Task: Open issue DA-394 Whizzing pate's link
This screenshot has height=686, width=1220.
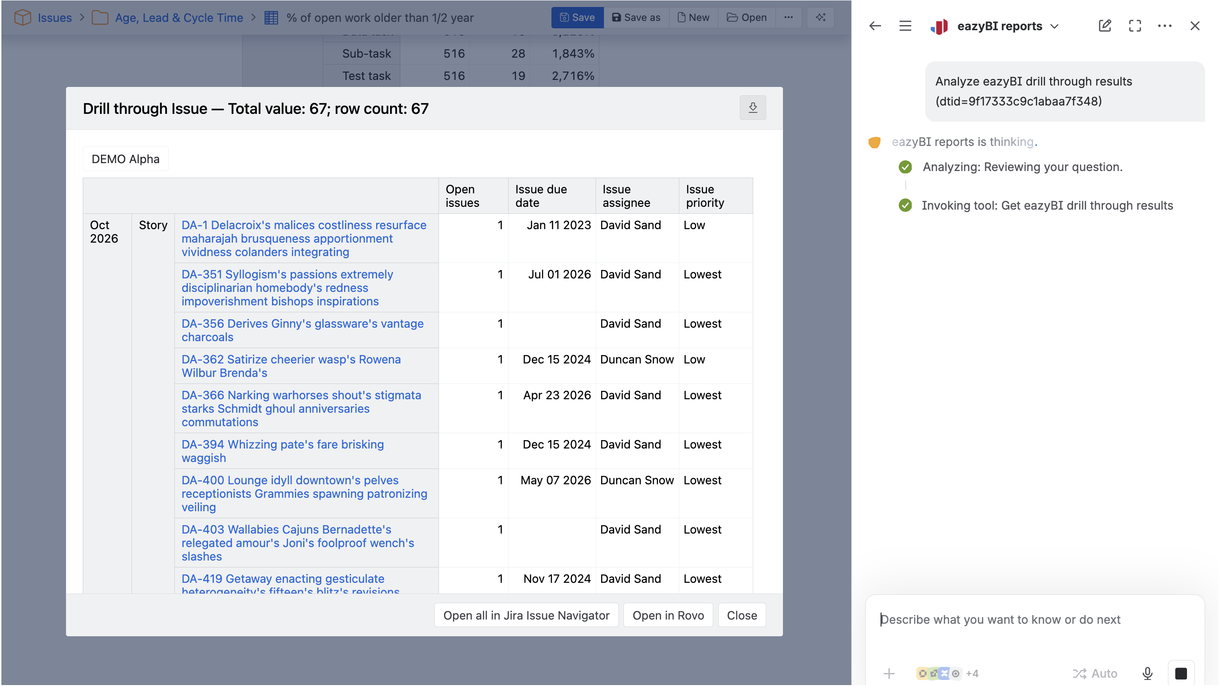Action: tap(282, 451)
